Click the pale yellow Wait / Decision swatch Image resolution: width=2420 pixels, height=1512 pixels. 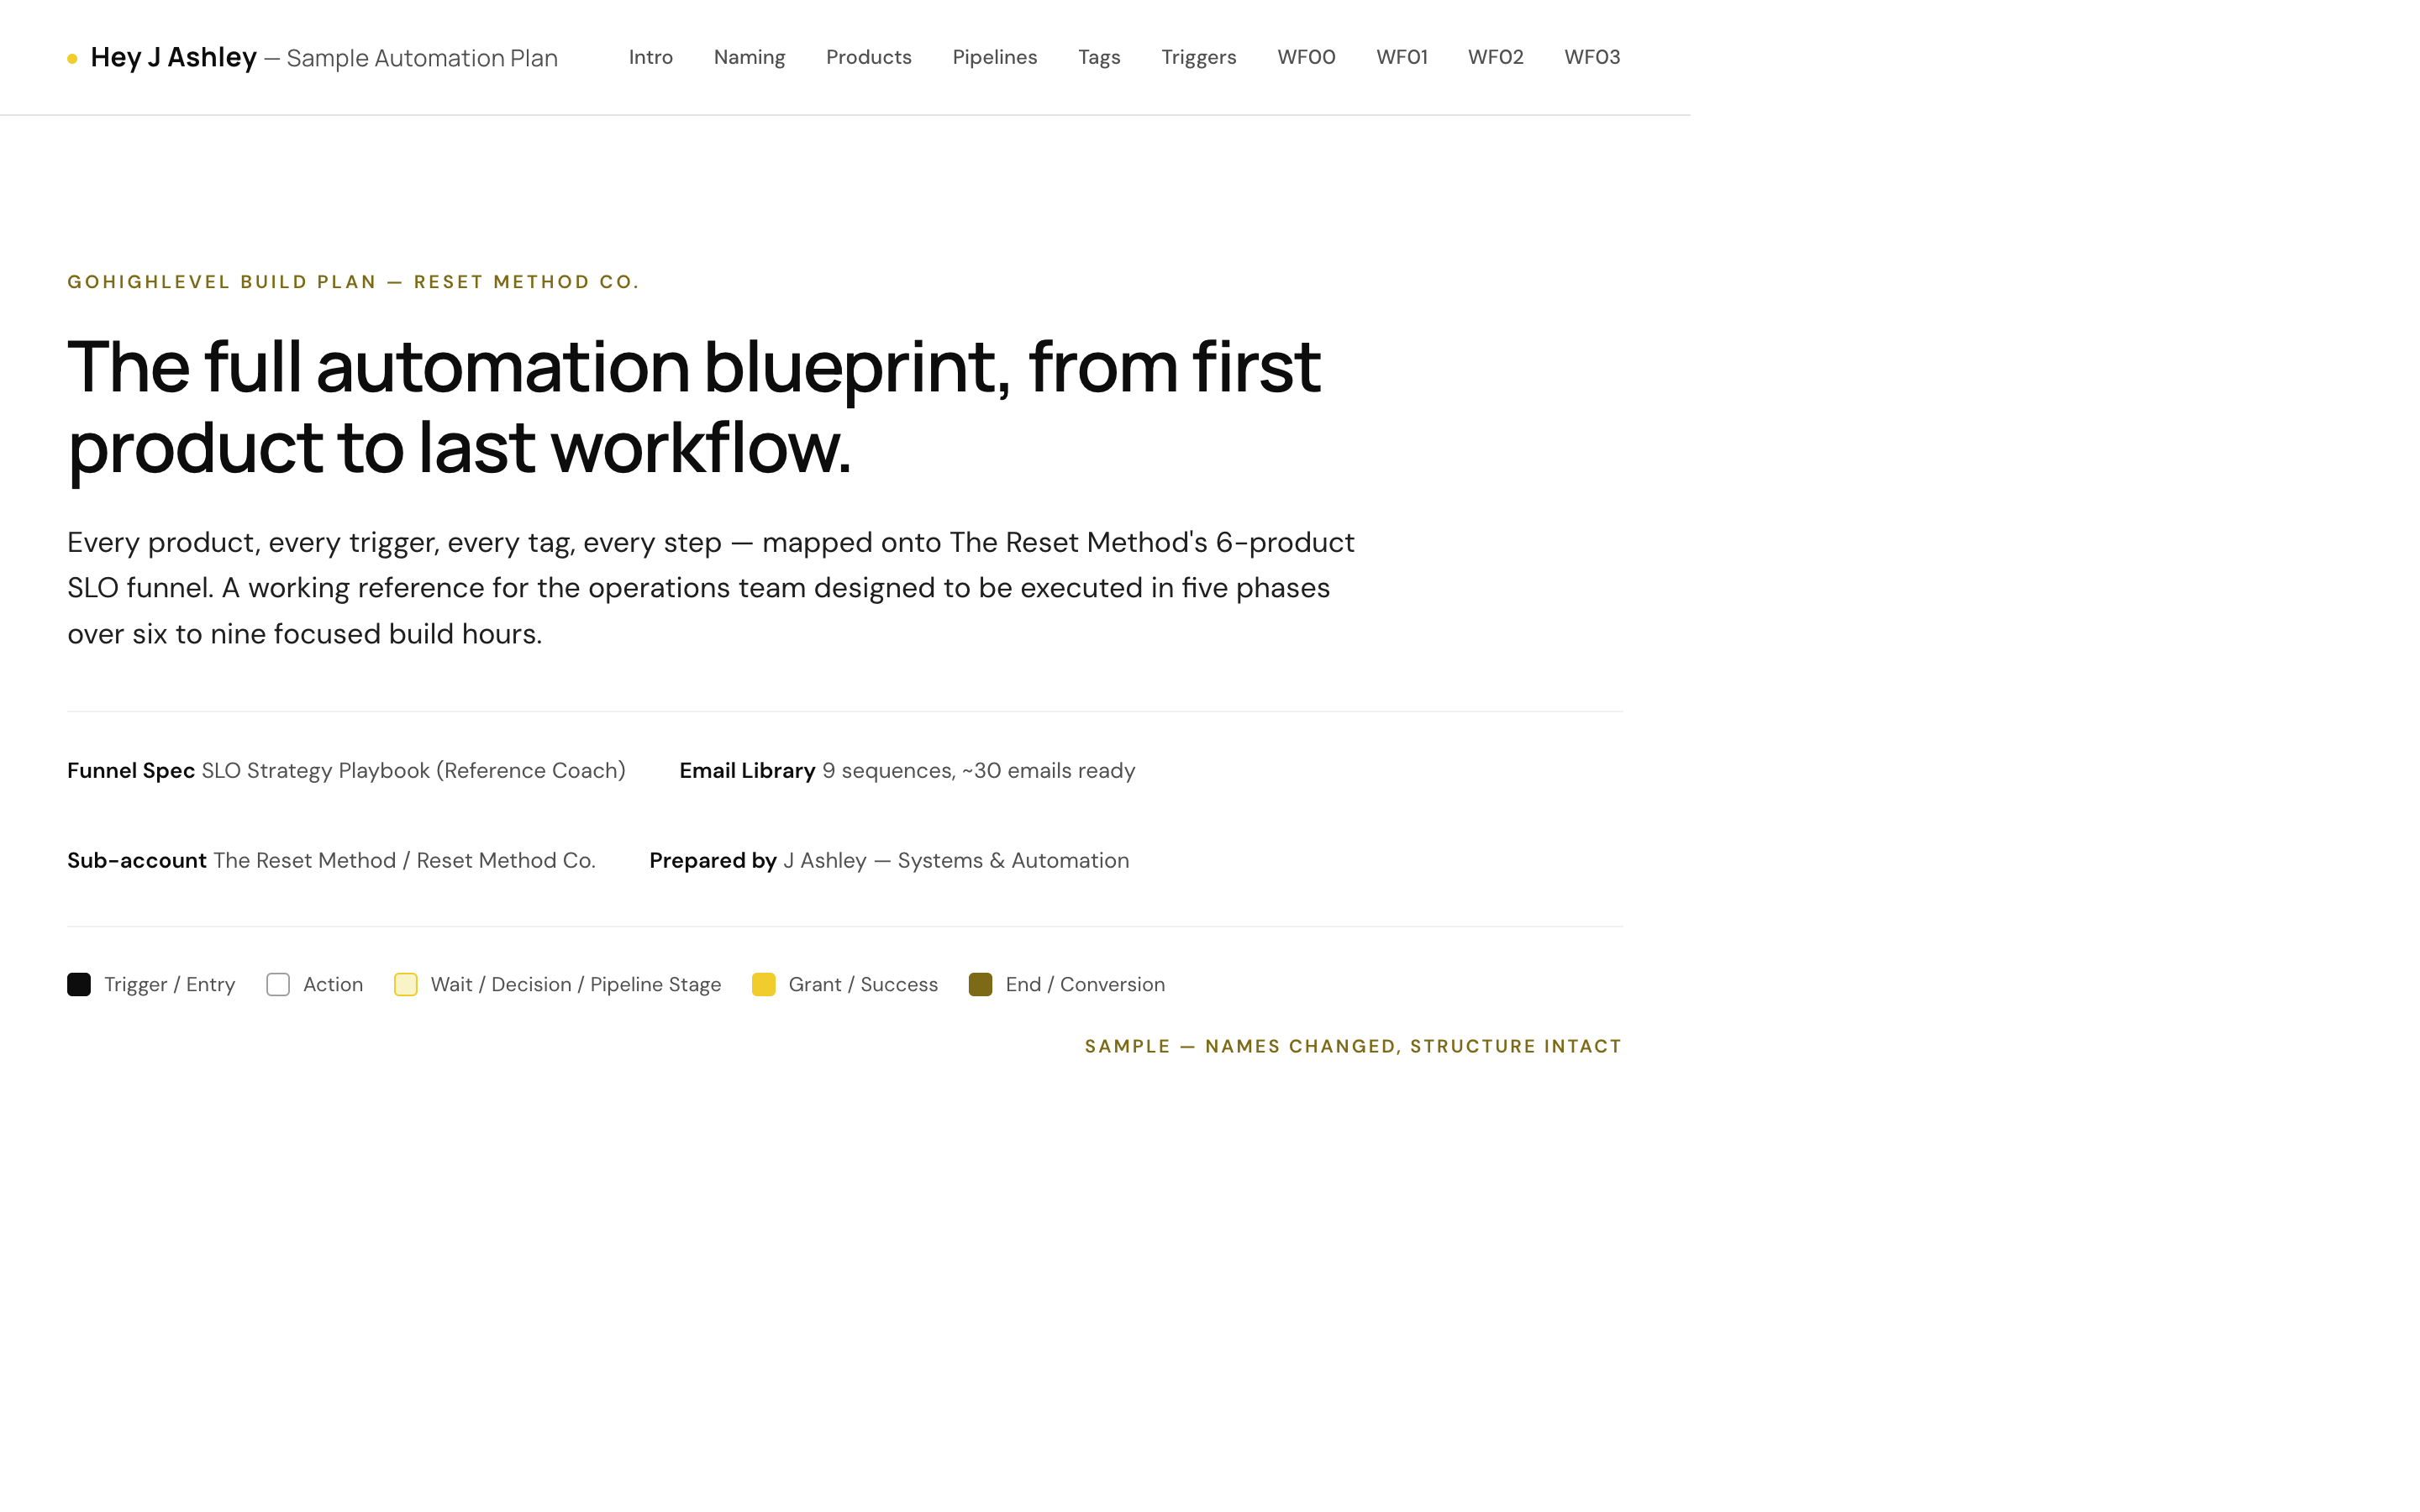[x=405, y=984]
